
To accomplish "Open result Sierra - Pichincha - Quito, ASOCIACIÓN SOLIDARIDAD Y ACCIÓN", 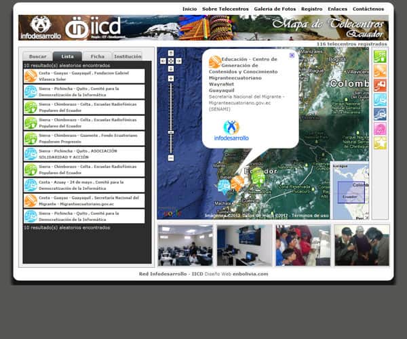I will pyautogui.click(x=84, y=154).
